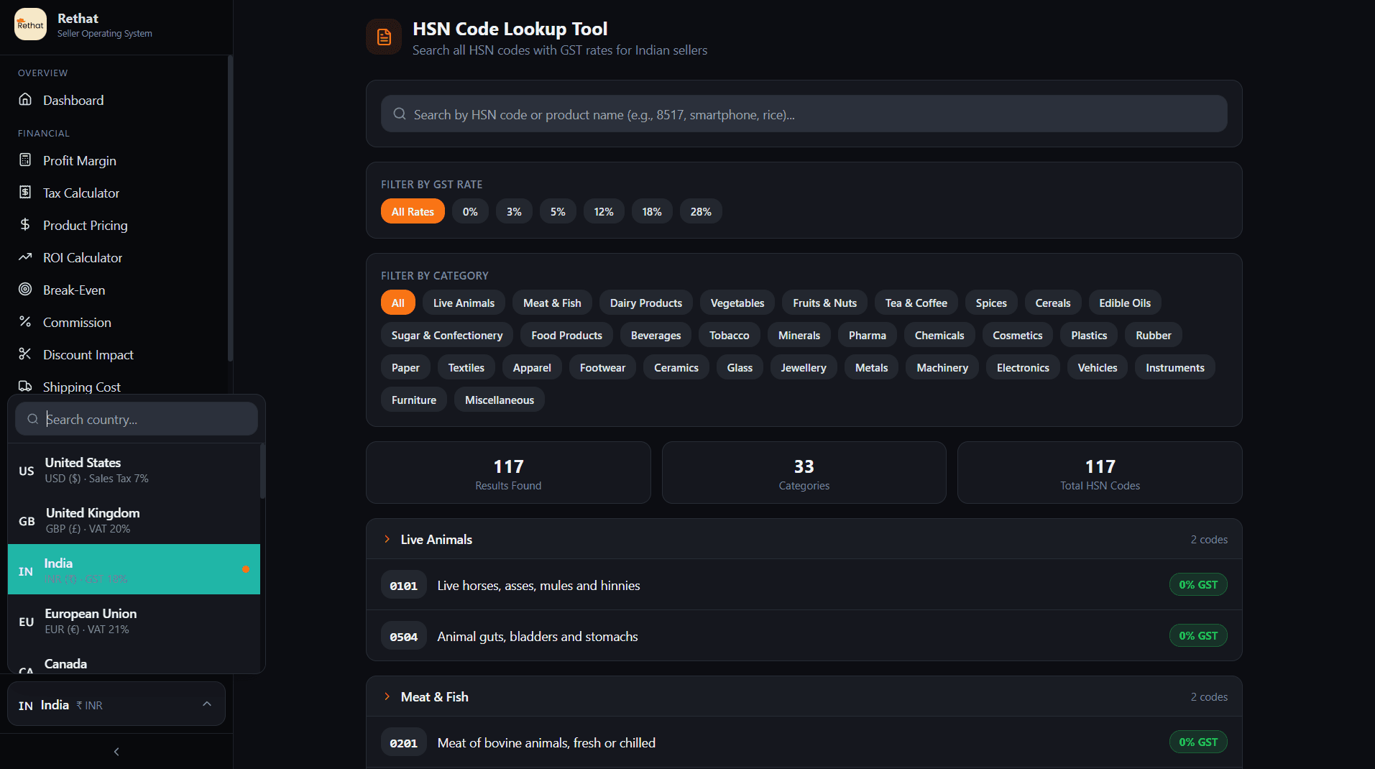This screenshot has width=1375, height=769.
Task: Open the Tax Calculator
Action: pos(81,193)
